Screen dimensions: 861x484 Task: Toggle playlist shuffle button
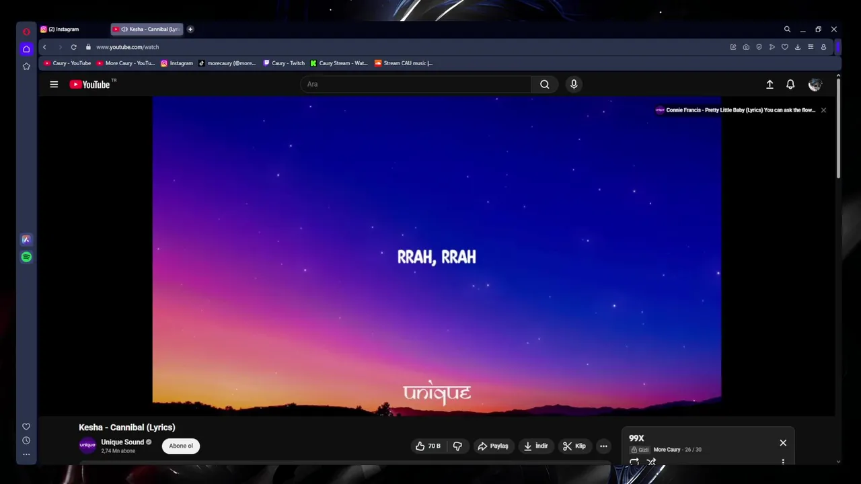click(651, 462)
